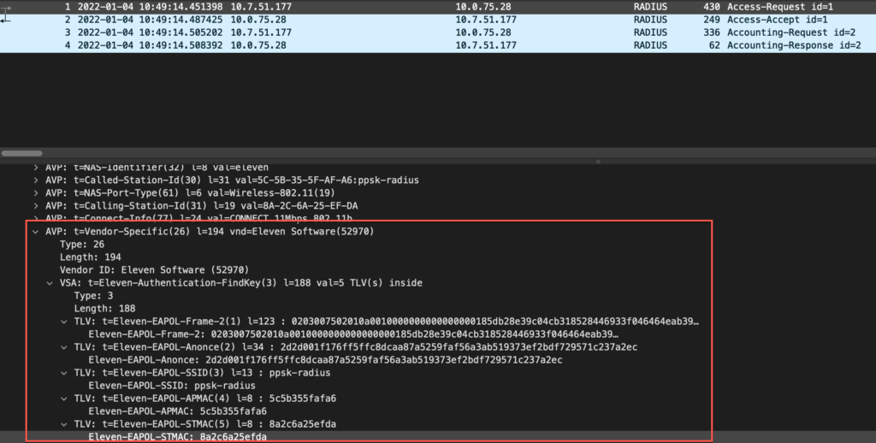Collapse the Eleven-EAPOL-APMAC TLV arrow

pyautogui.click(x=64, y=398)
